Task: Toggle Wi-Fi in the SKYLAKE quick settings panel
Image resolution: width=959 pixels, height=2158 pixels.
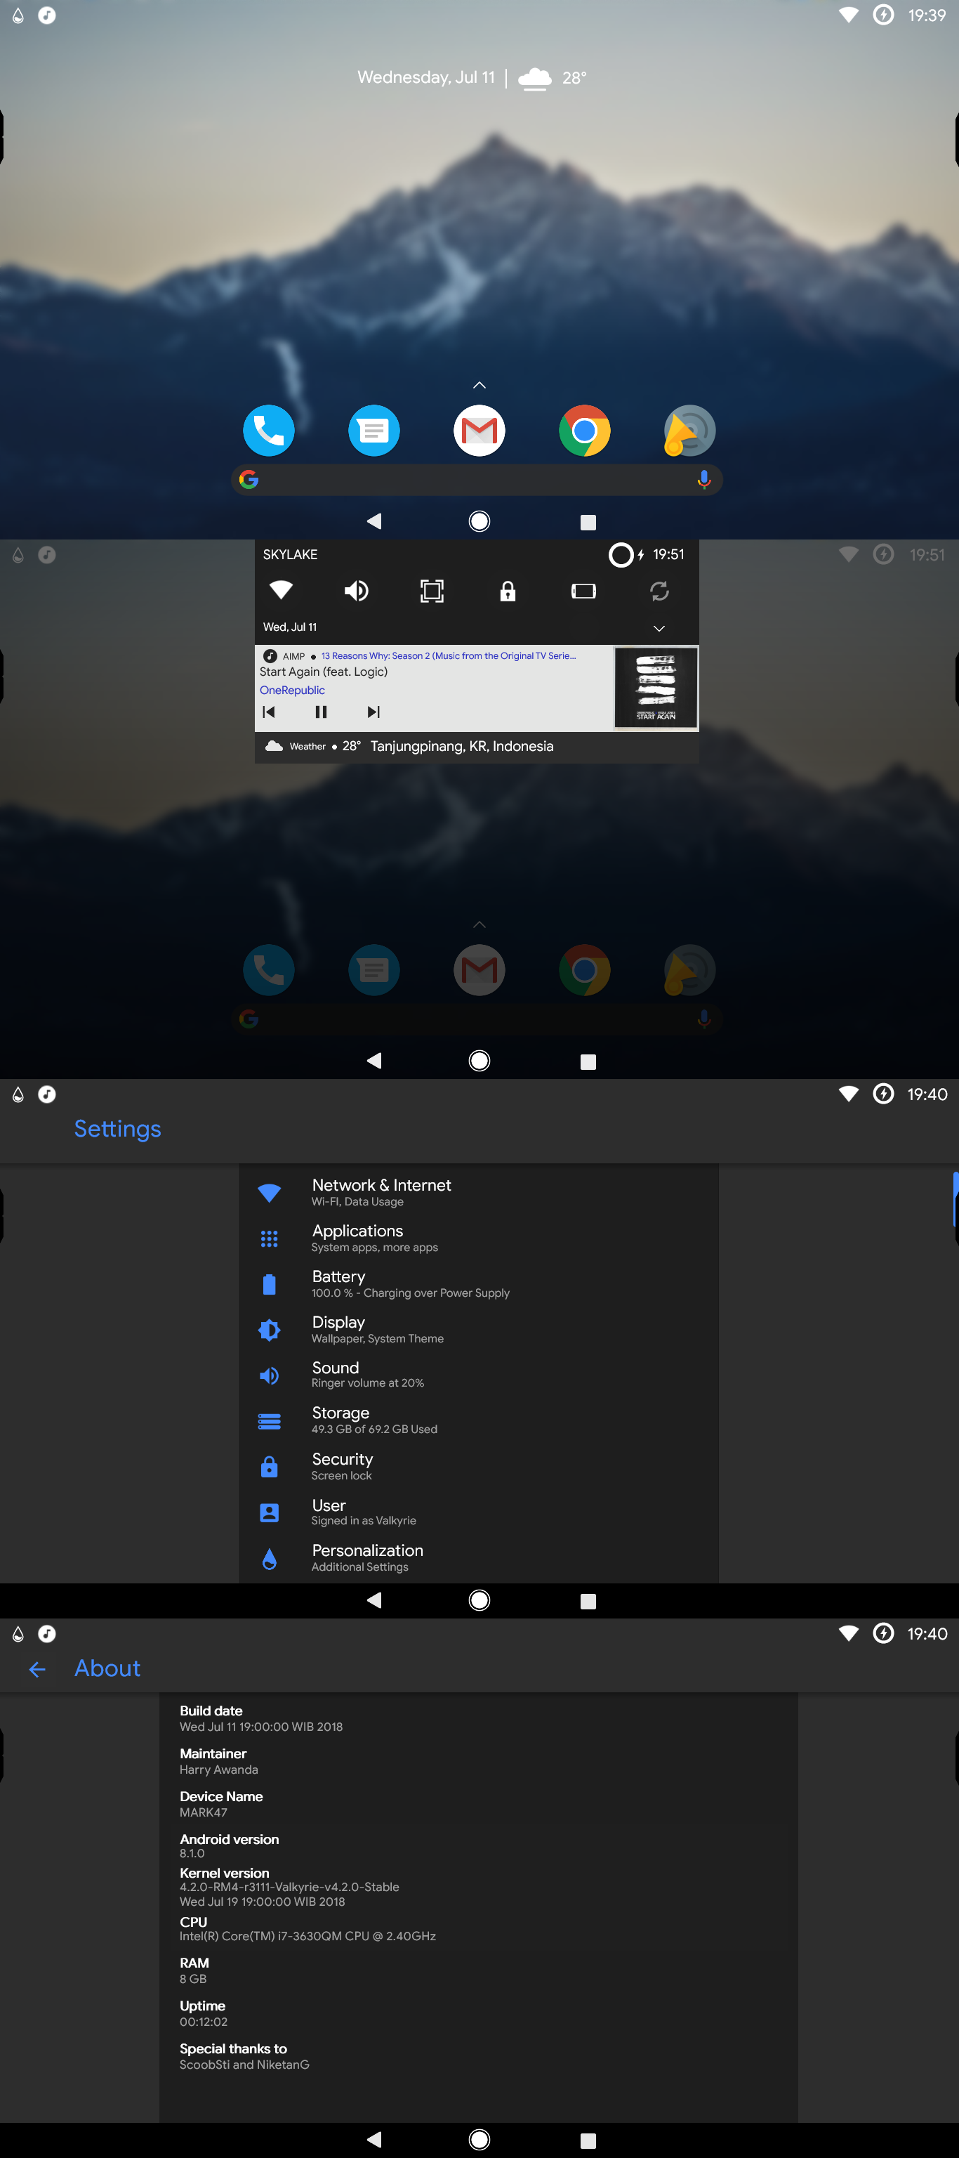Action: (x=281, y=591)
